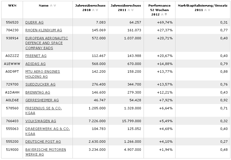This screenshot has height=160, width=231.
Task: Sort Jahresüberschuss 2010 descending
Action: point(97,10)
